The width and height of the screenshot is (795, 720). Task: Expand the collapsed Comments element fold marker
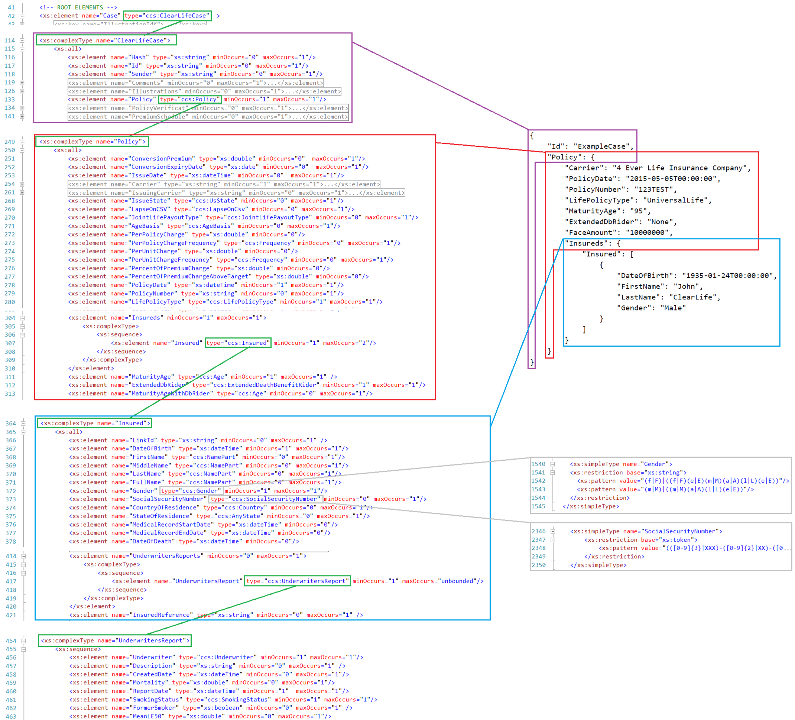click(22, 83)
